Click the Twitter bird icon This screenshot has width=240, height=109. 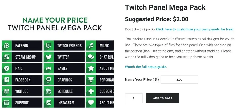pos(49,57)
